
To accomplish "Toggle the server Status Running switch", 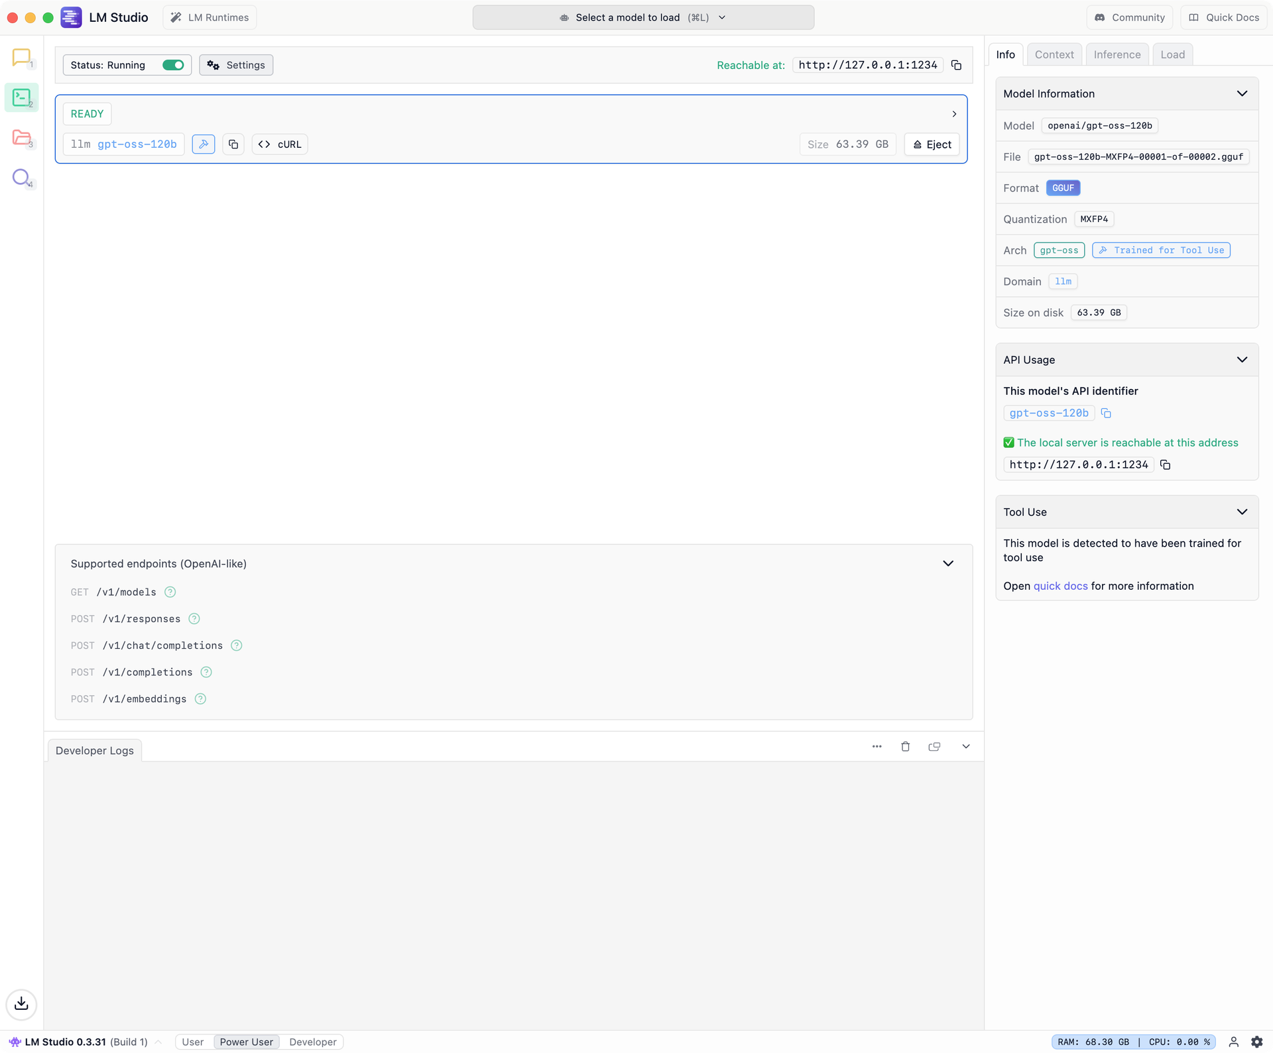I will pos(173,65).
